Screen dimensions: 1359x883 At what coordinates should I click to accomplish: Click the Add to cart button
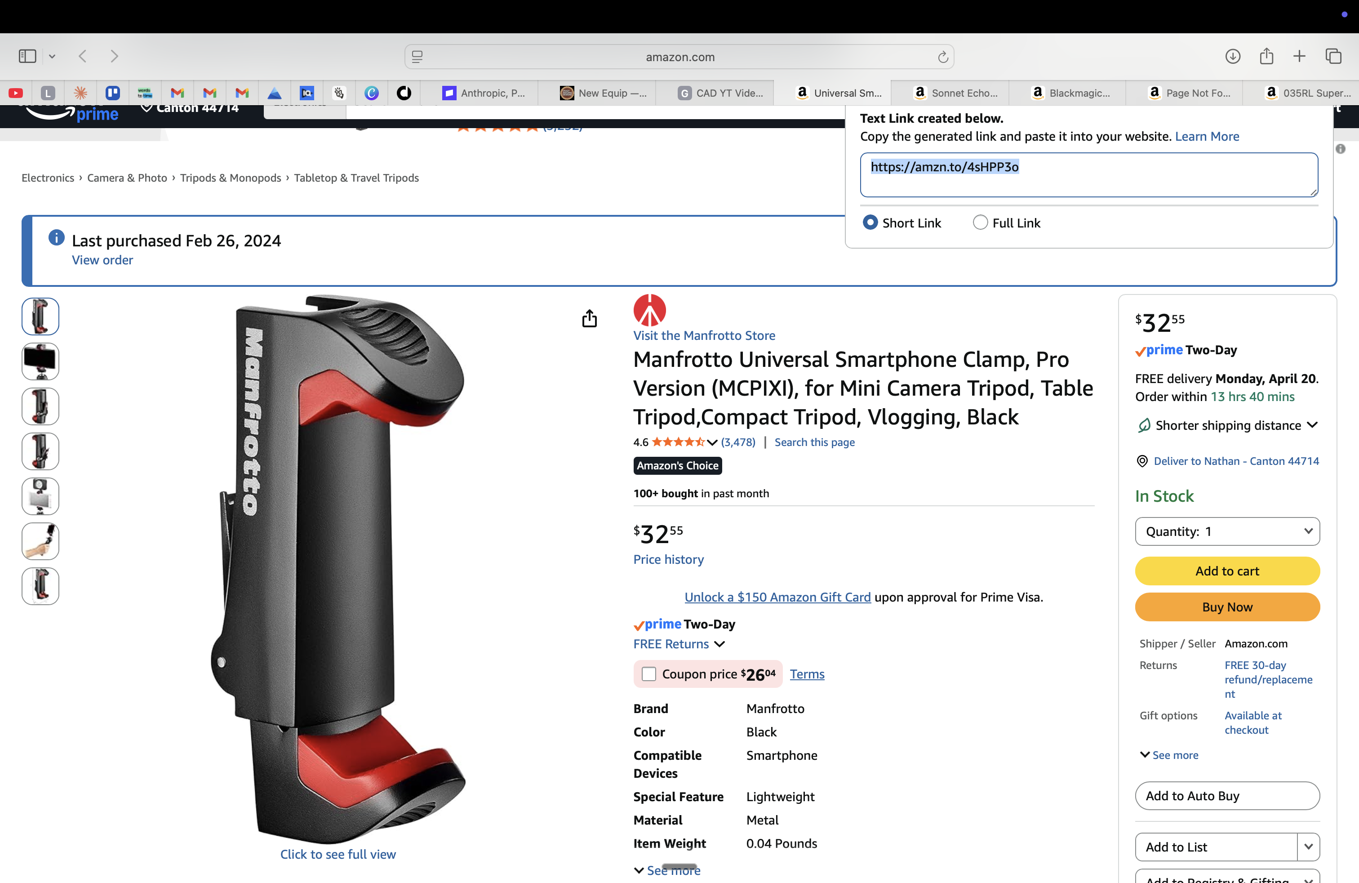click(x=1227, y=571)
